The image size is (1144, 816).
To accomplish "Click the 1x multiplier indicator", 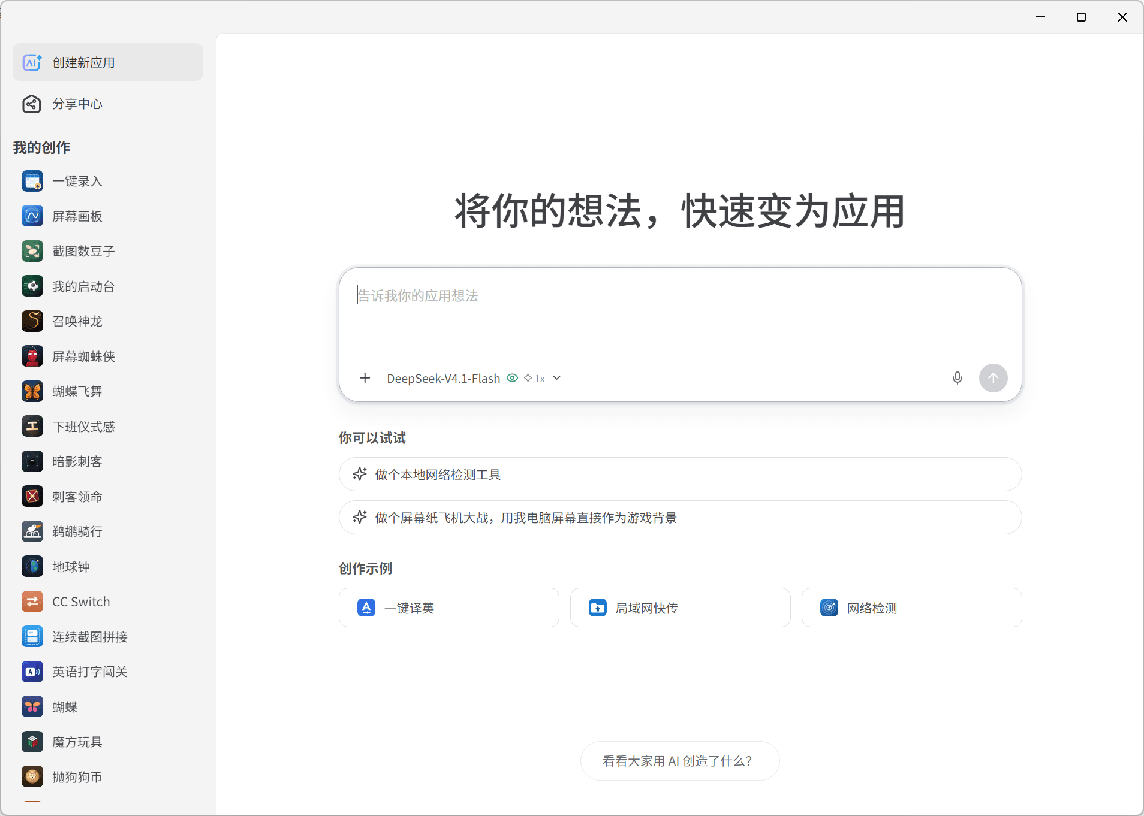I will (x=534, y=379).
